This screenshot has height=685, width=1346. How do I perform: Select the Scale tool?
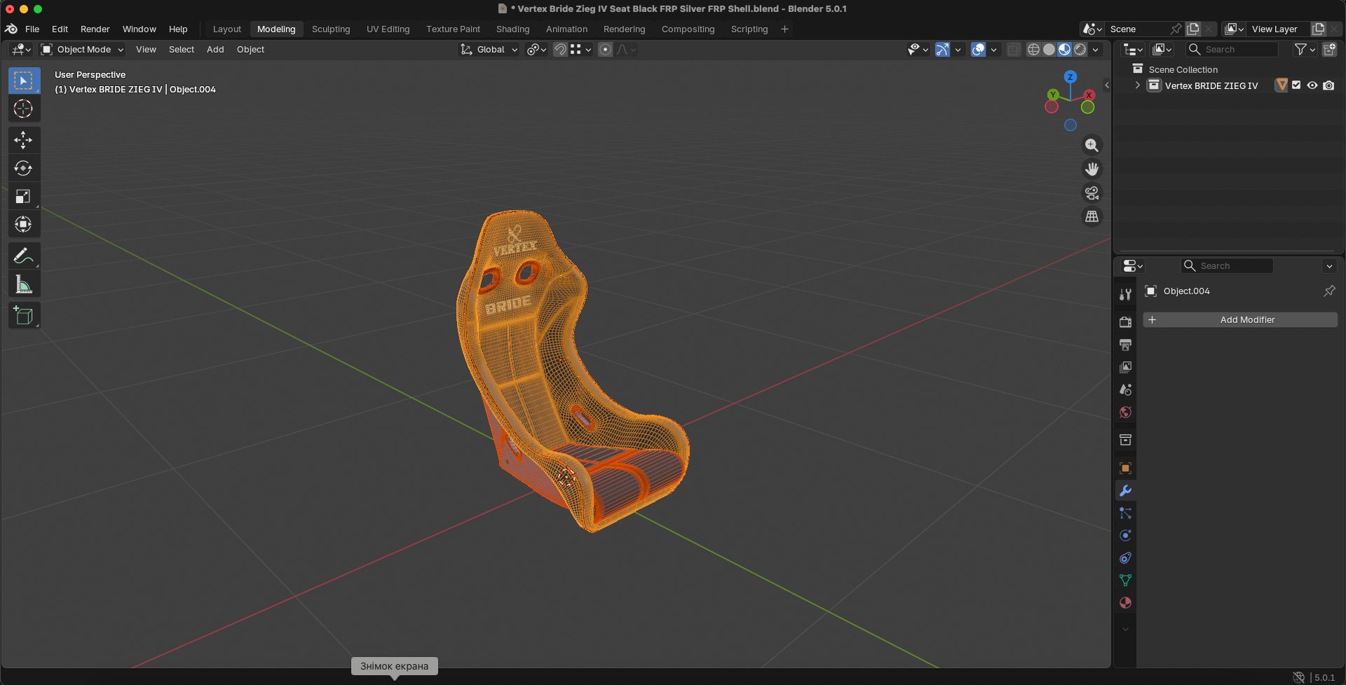pos(23,197)
